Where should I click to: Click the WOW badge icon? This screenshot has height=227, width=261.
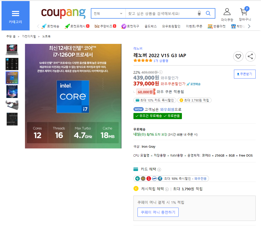click(139, 109)
